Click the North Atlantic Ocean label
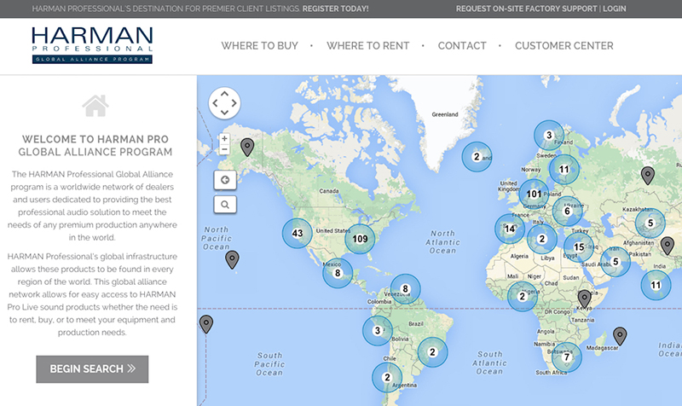Image resolution: width=682 pixels, height=406 pixels. pyautogui.click(x=442, y=242)
